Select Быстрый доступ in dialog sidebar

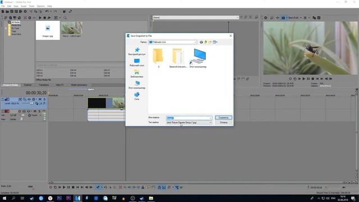coord(137,51)
